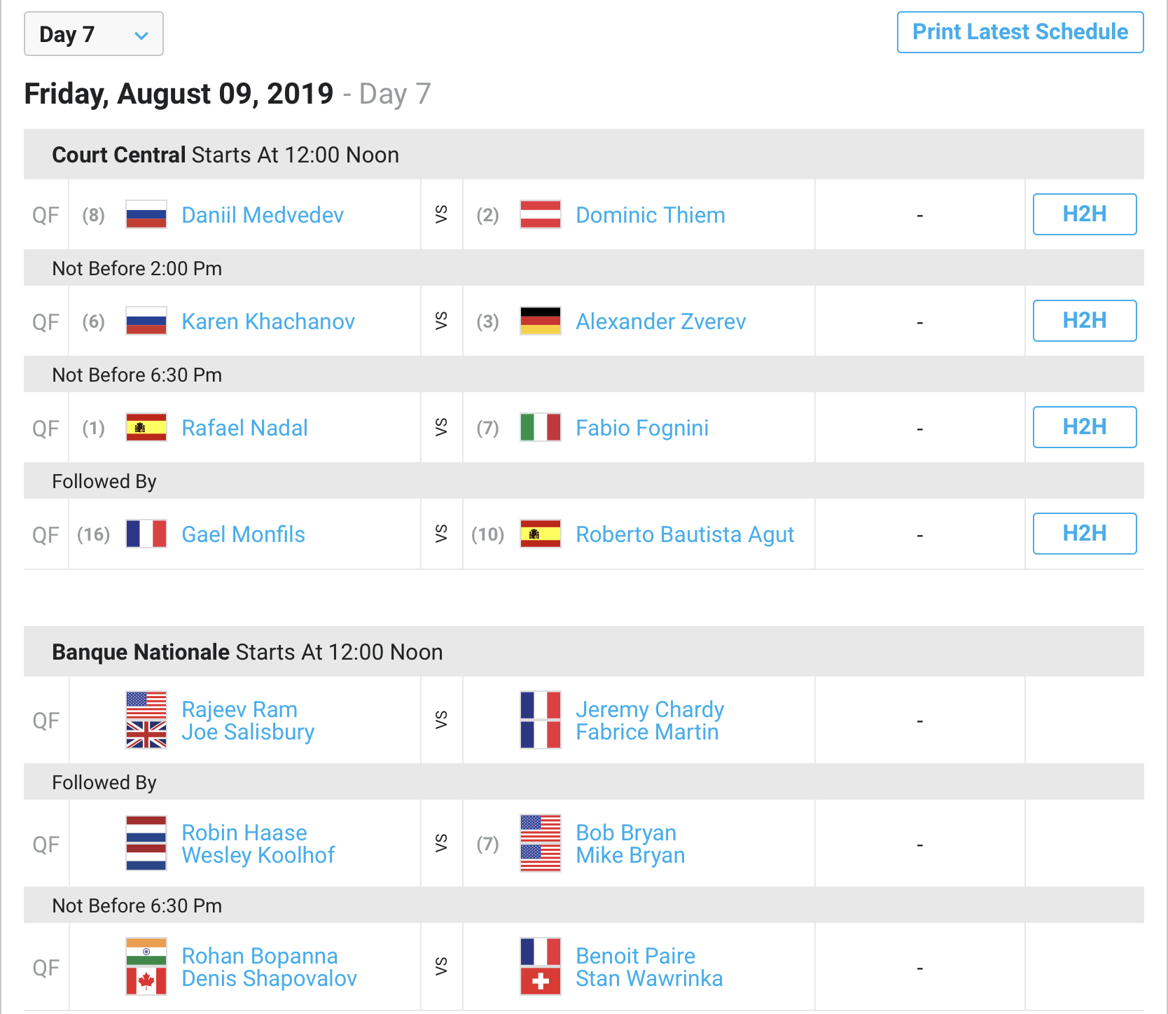Click the German flag beside Alexander Zverev
This screenshot has width=1168, height=1014.
point(541,321)
